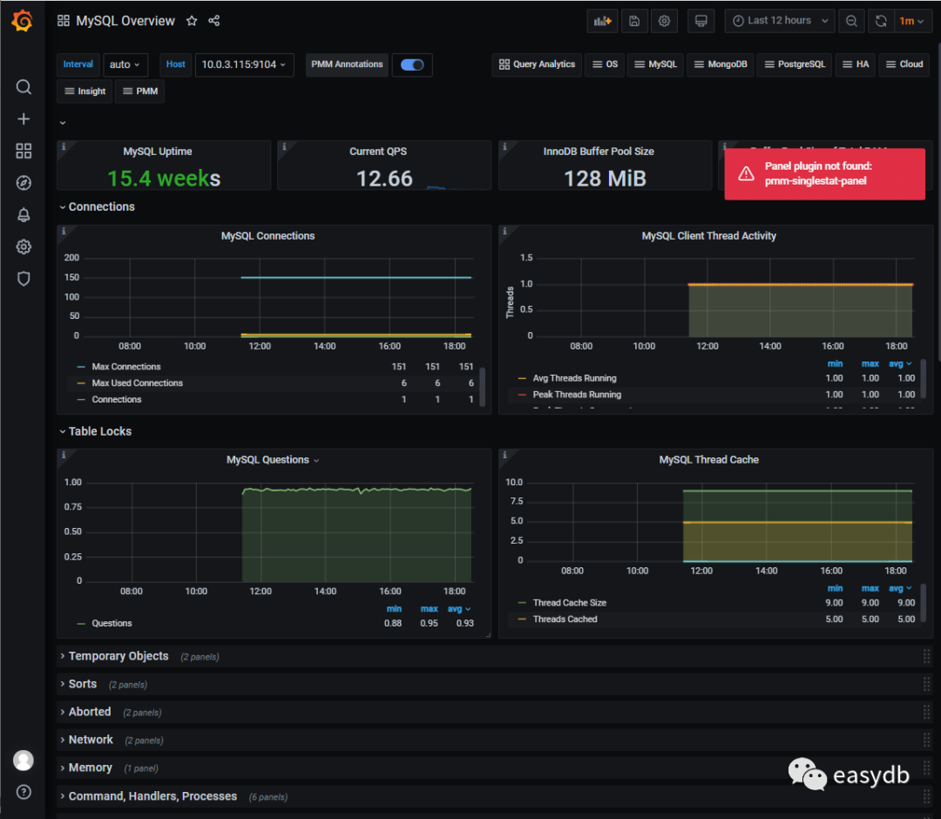Click the Add panel icon in toolbar

[602, 21]
